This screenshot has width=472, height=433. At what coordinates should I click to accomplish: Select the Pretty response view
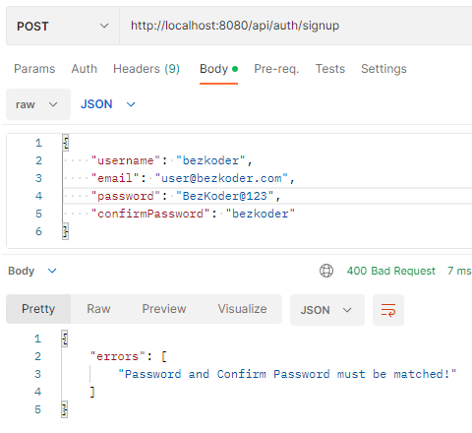(38, 309)
